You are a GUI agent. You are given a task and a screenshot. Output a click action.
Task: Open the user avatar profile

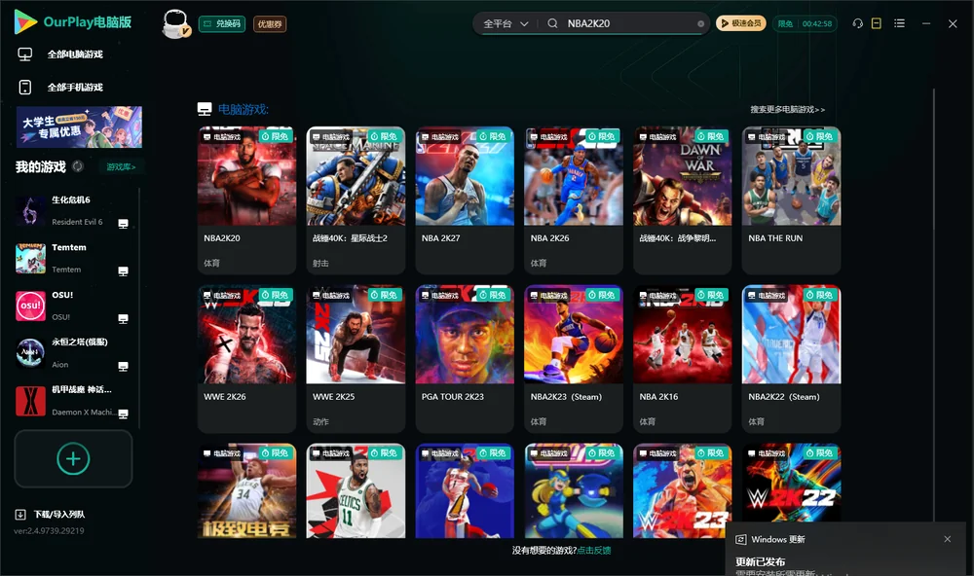tap(175, 24)
